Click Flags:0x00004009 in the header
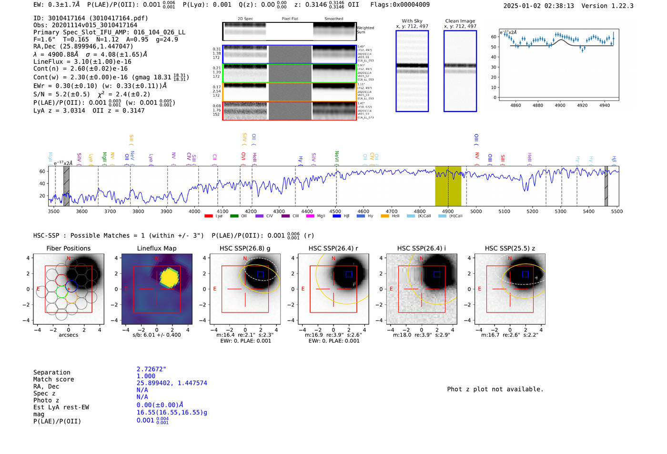Screen dimensions: 667x454 400,5
